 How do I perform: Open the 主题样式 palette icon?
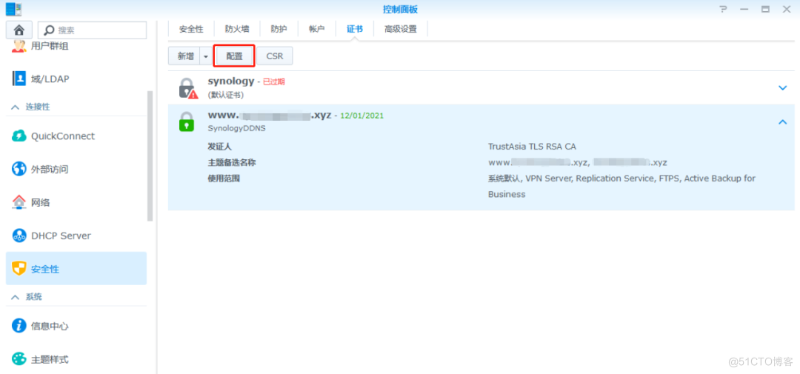click(19, 359)
